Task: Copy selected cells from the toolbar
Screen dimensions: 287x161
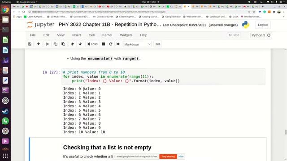Action: [x=56, y=44]
